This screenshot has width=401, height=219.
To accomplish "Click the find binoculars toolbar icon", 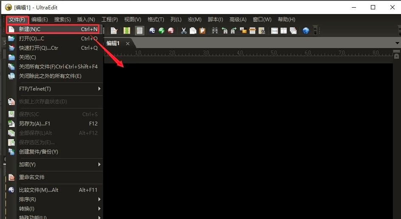I will 215,31.
